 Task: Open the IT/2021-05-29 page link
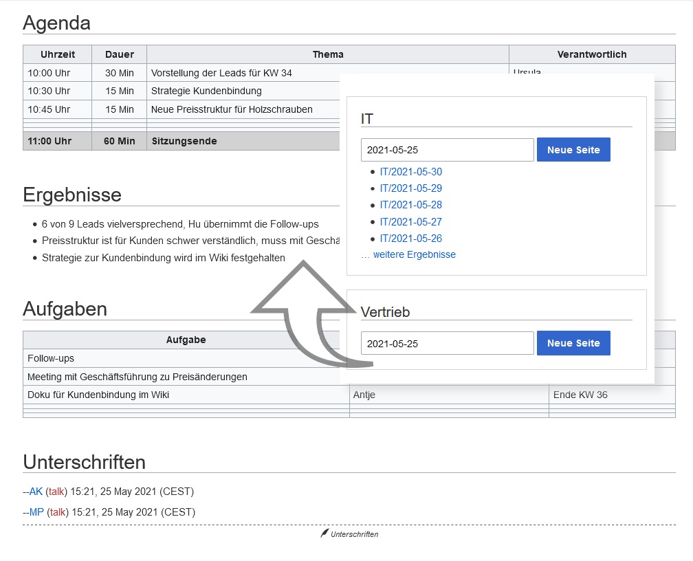tap(410, 188)
